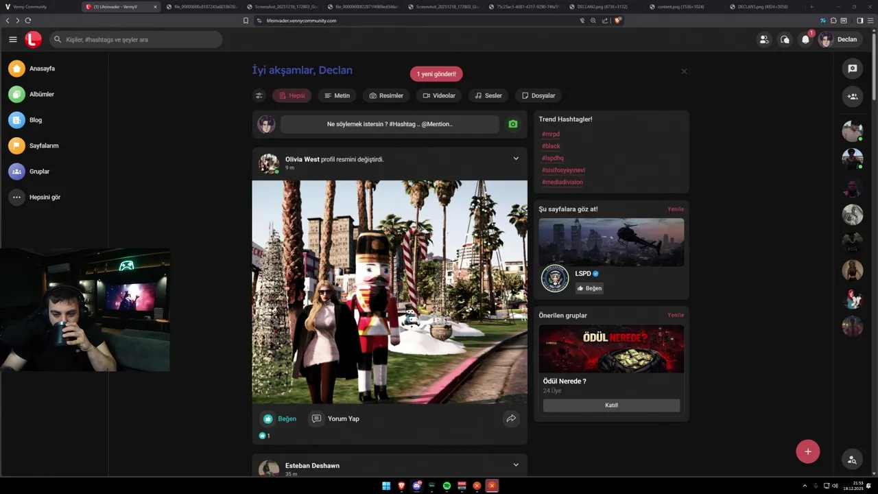Click the browser zoom magnifier icon
The height and width of the screenshot is (494, 878).
pos(593,21)
